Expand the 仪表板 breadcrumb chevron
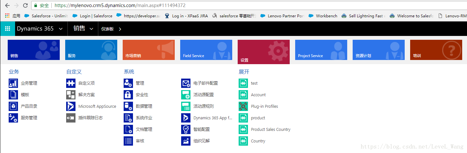 [x=120, y=29]
